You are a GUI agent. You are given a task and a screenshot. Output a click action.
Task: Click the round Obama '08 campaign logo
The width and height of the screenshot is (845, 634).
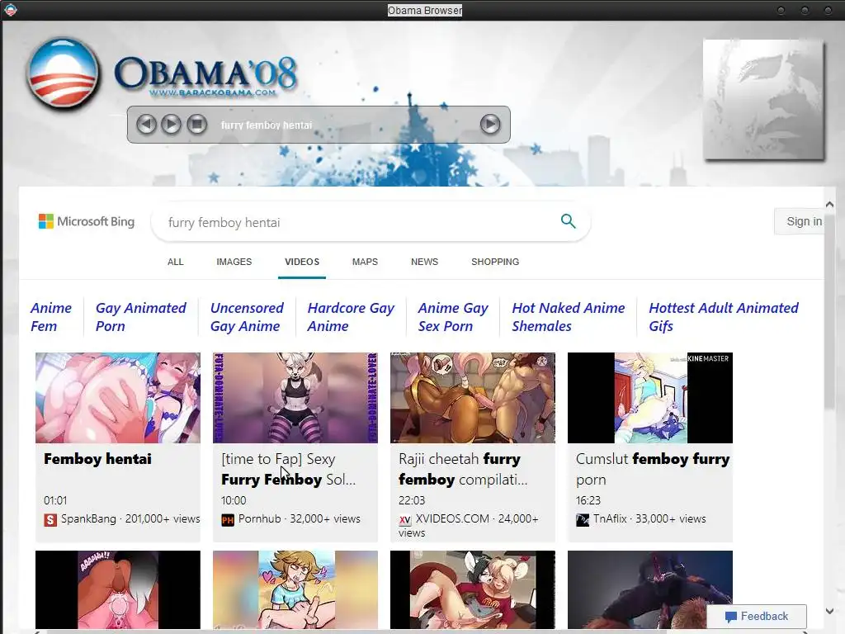coord(63,73)
